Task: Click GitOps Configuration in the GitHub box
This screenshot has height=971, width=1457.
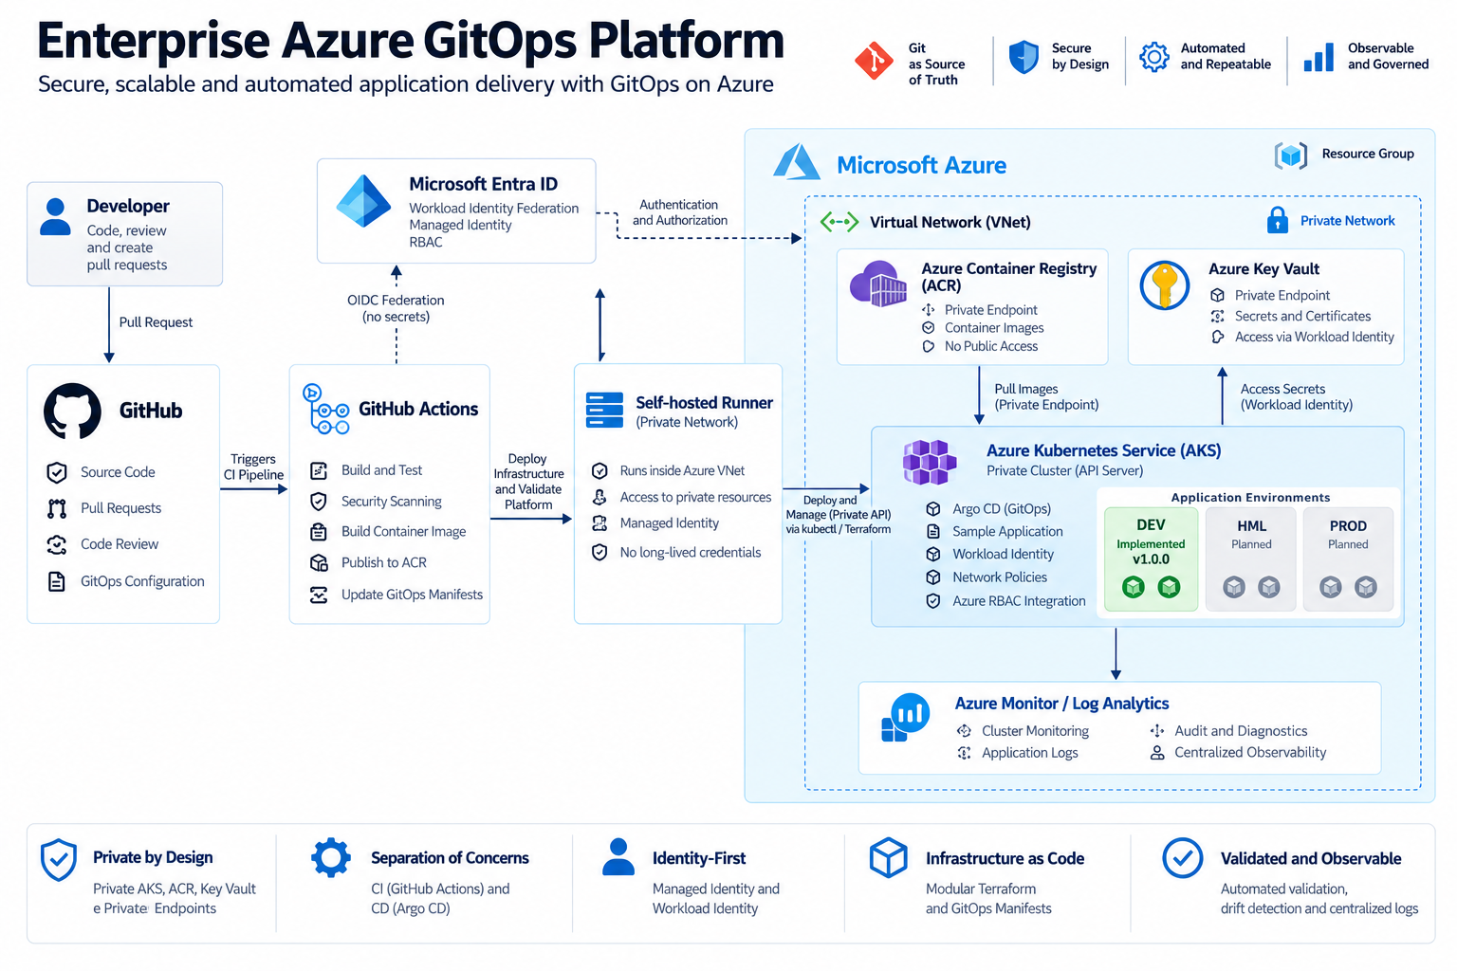Action: tap(125, 581)
